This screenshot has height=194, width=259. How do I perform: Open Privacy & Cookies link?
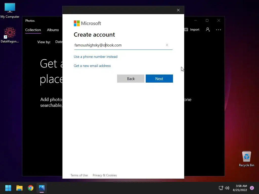tap(105, 175)
